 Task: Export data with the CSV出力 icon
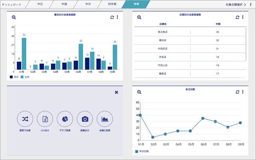(x=45, y=119)
